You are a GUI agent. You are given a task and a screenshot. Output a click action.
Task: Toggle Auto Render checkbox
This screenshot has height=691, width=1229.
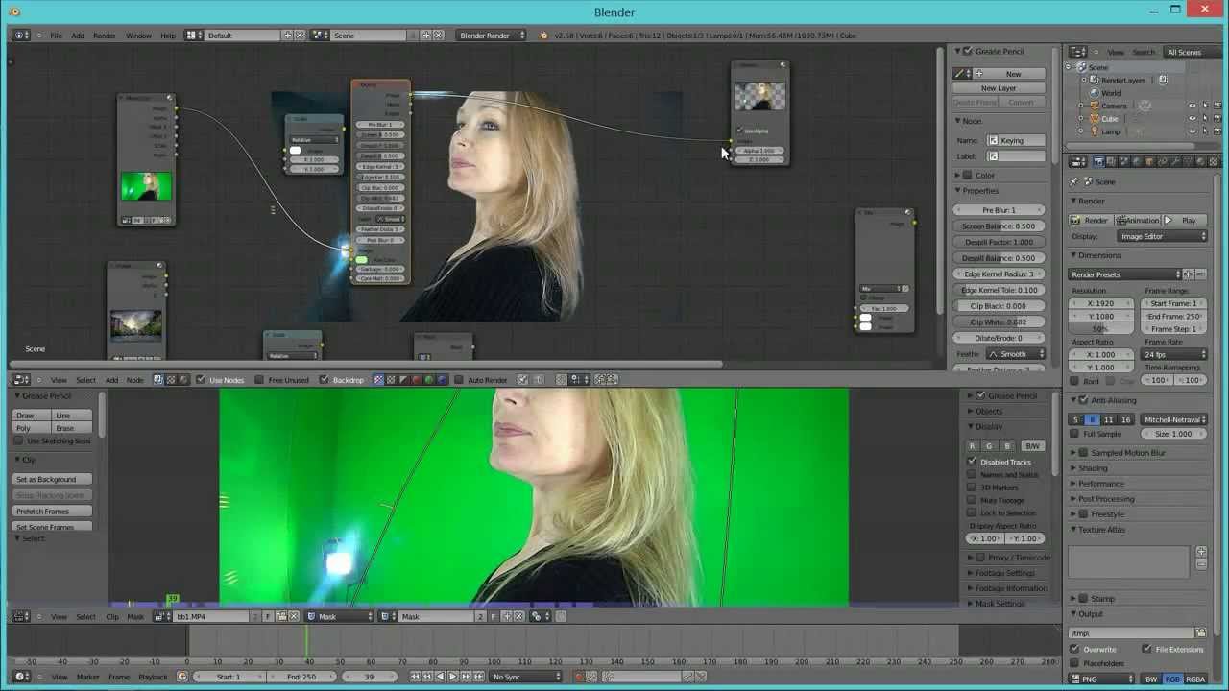[458, 380]
